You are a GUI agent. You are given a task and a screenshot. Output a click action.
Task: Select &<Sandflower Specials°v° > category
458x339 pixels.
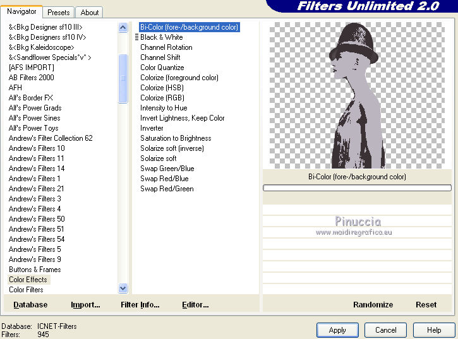[x=50, y=57]
